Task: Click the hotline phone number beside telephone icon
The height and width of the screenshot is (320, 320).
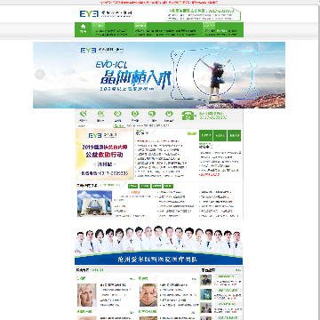Action: coord(213,117)
